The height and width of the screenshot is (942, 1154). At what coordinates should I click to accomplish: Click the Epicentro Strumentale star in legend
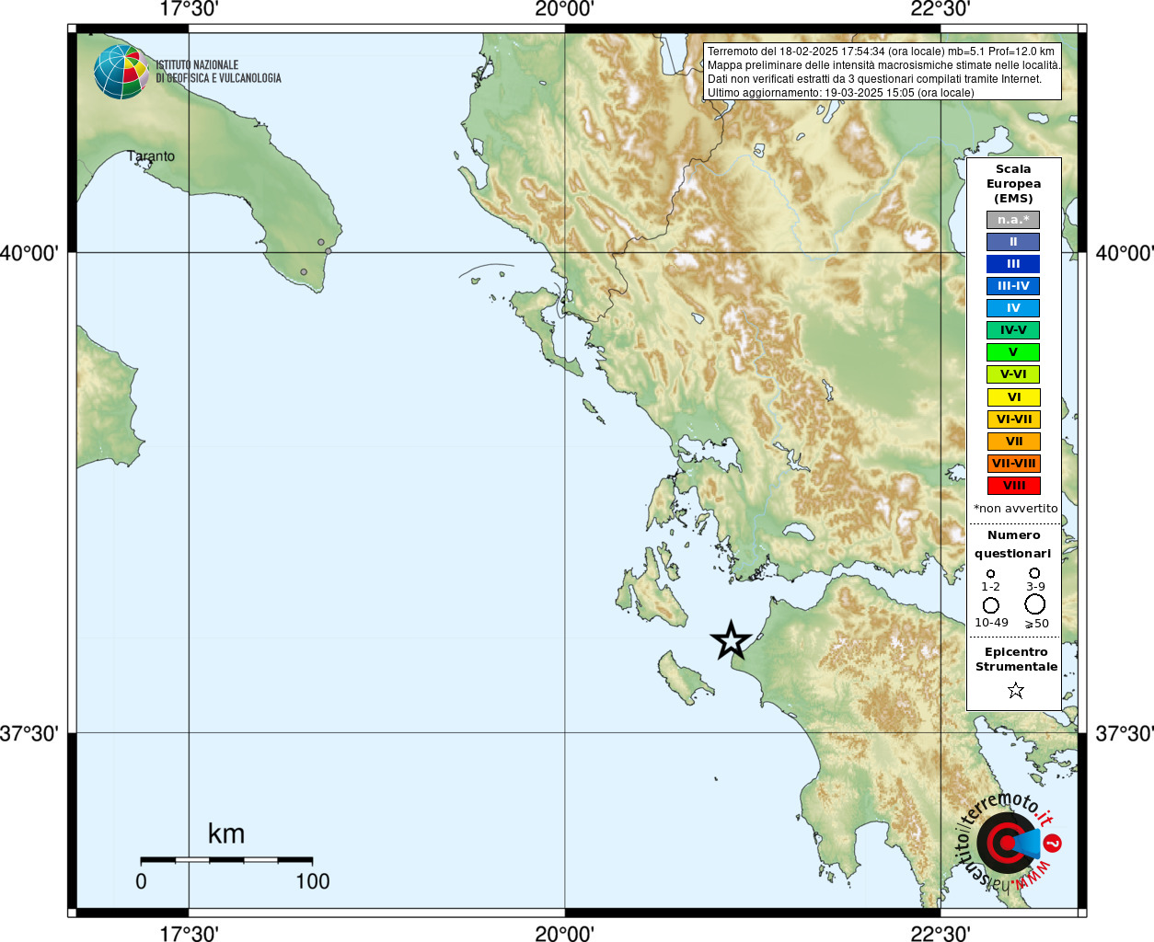coord(1016,690)
